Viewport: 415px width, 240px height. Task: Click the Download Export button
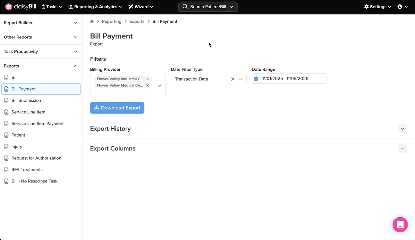pos(117,108)
